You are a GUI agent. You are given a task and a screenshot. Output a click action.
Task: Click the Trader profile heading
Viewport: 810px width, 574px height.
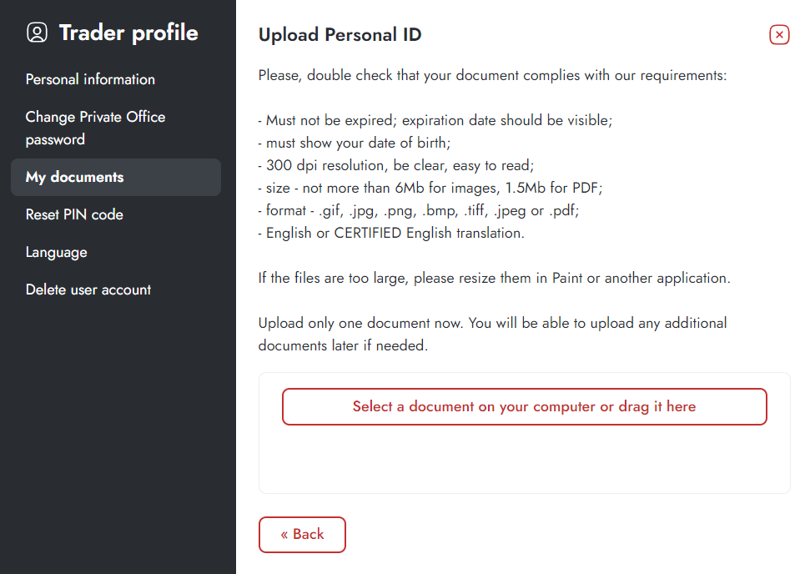128,33
